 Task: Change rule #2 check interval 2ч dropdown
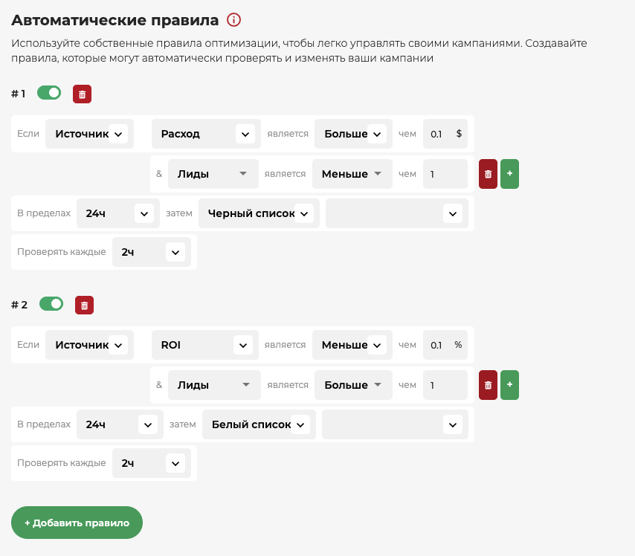point(152,463)
